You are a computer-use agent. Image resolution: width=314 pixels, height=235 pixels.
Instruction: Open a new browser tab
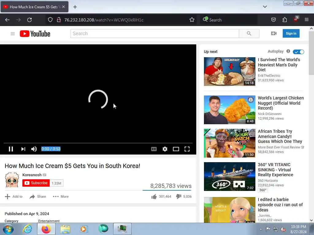pyautogui.click(x=75, y=7)
